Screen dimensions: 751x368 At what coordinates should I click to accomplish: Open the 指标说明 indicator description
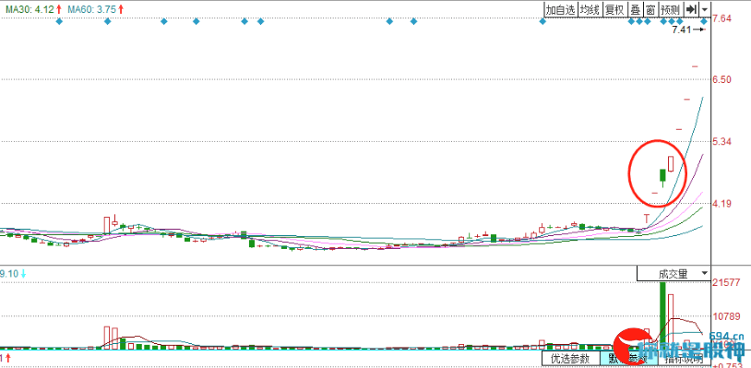tap(684, 358)
